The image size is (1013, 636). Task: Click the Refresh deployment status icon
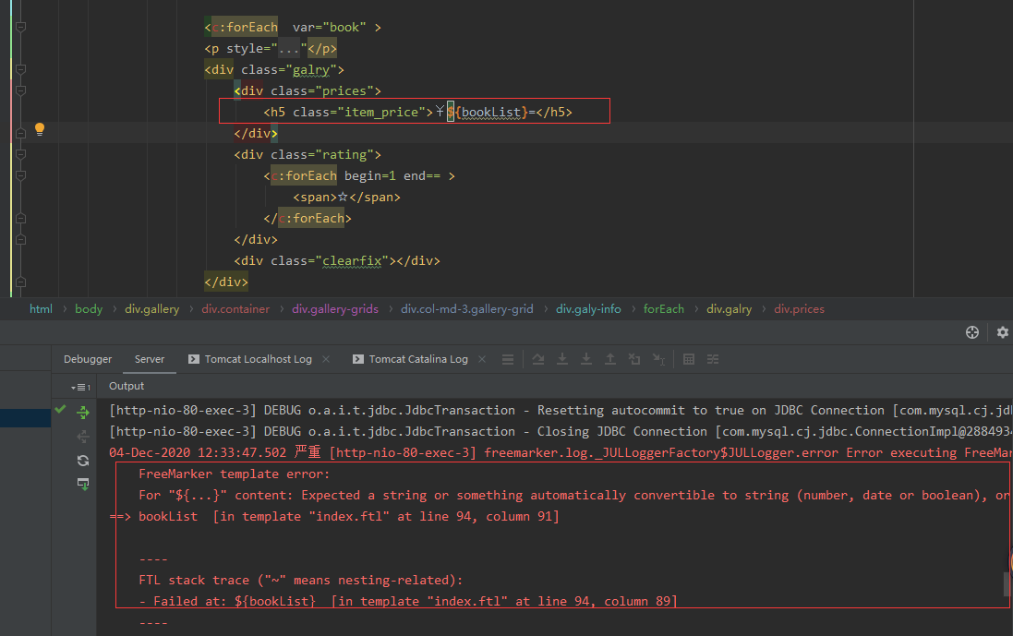pos(83,461)
